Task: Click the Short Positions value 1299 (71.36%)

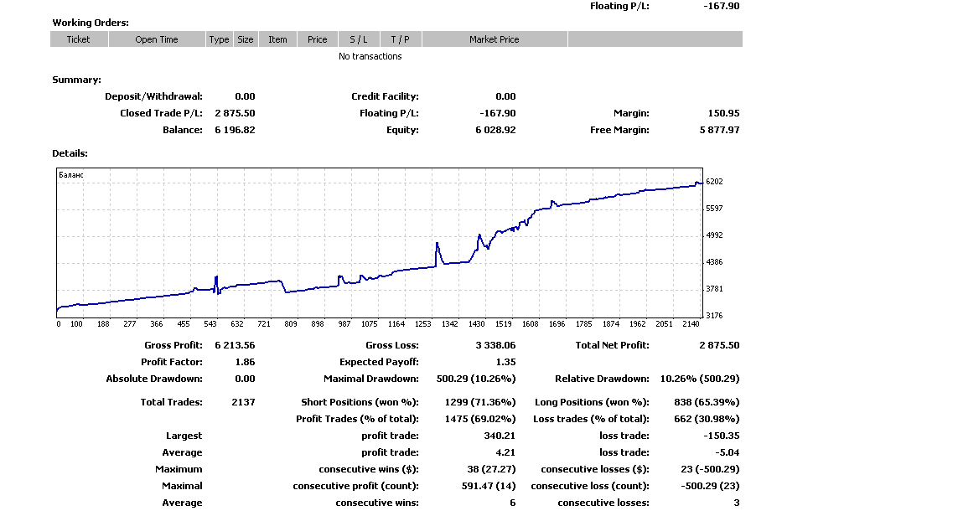Action: coord(480,402)
